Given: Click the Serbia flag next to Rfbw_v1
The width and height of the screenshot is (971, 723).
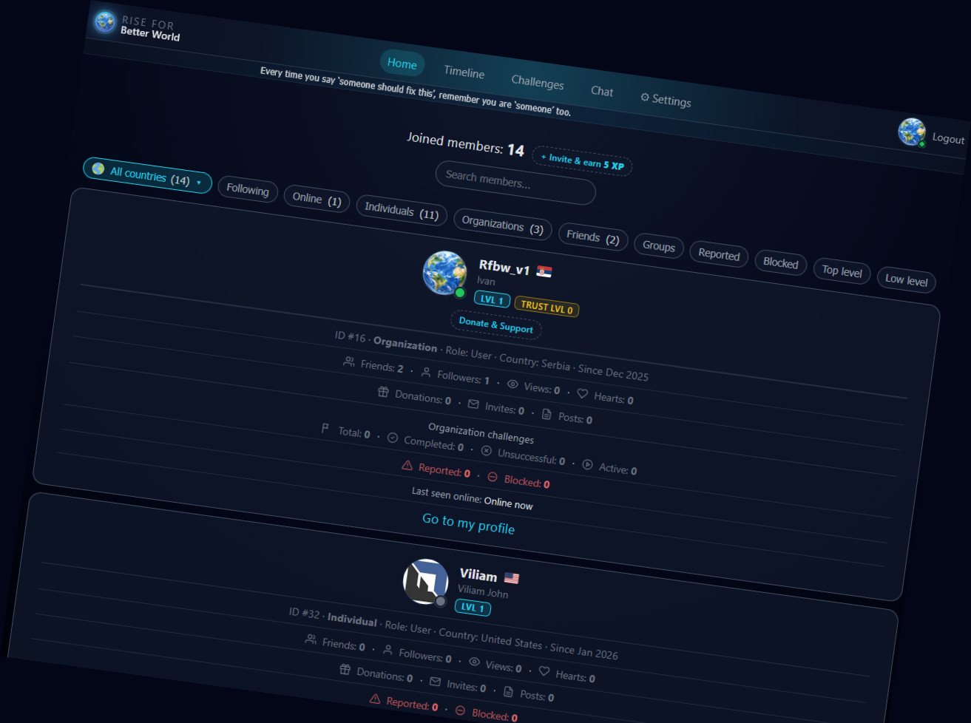Looking at the screenshot, I should (544, 271).
